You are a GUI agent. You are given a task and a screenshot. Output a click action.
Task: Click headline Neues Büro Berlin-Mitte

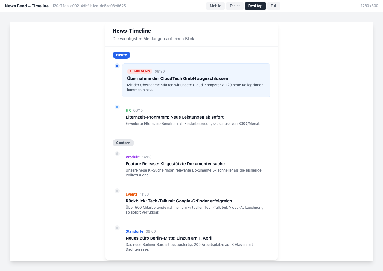coord(169,238)
